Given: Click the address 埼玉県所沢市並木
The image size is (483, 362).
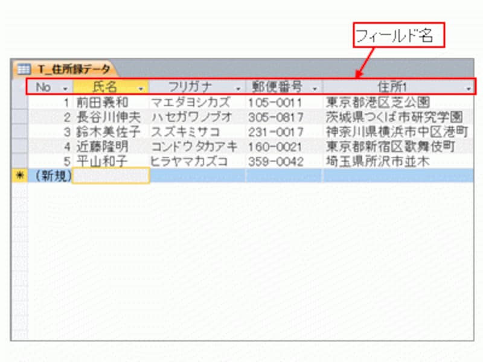Looking at the screenshot, I should point(398,161).
